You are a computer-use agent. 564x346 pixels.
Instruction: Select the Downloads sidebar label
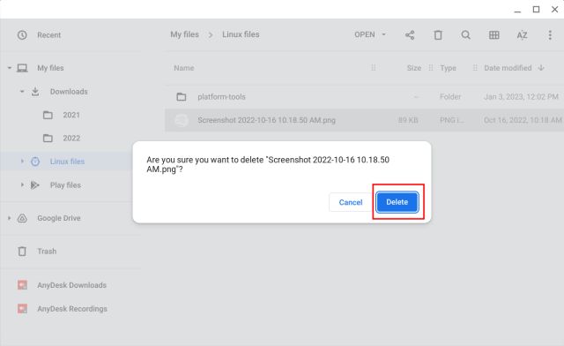coord(69,92)
